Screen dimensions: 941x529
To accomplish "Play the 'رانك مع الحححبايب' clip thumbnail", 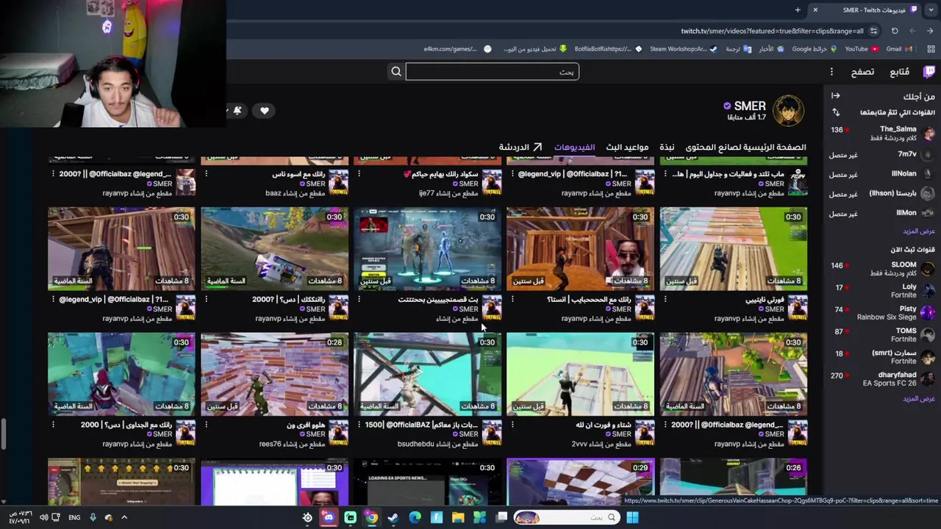I will click(580, 249).
